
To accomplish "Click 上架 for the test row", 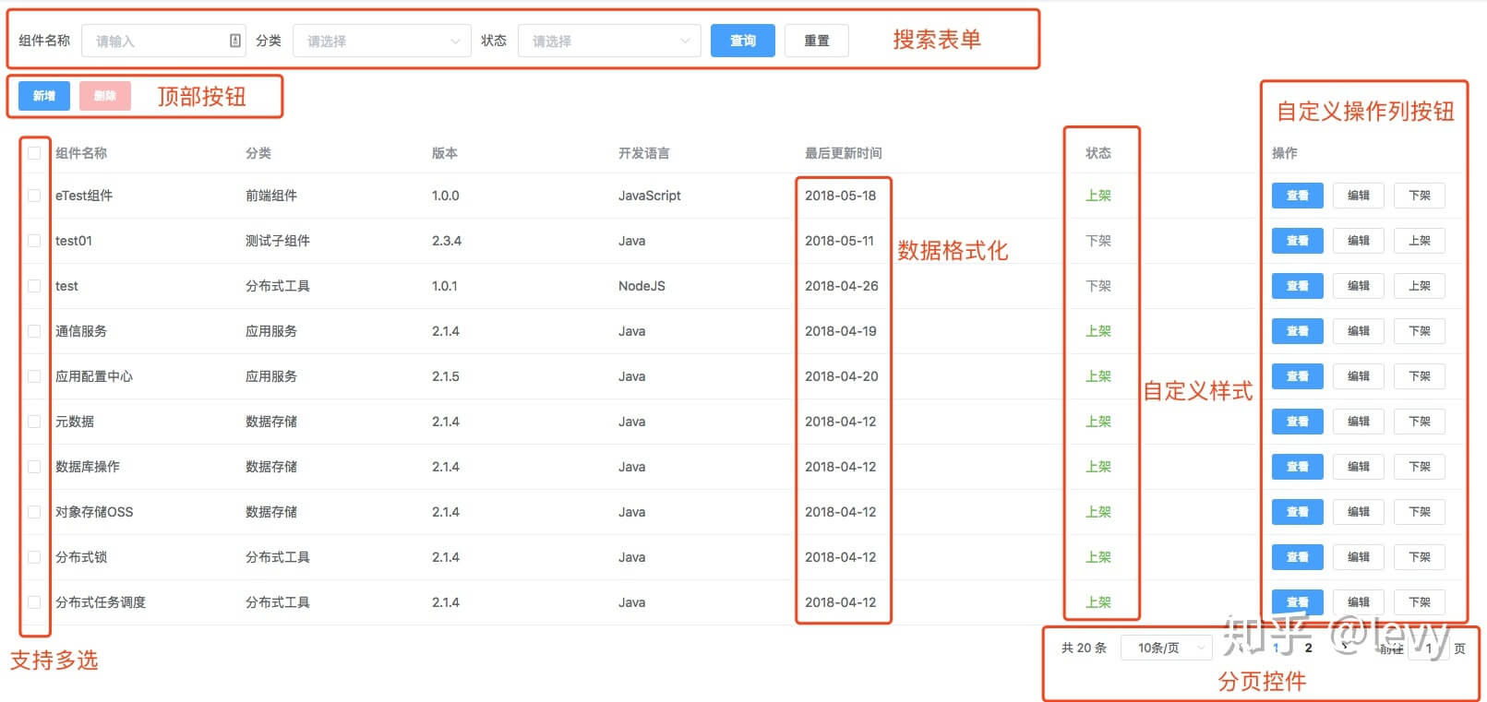I will click(1420, 286).
